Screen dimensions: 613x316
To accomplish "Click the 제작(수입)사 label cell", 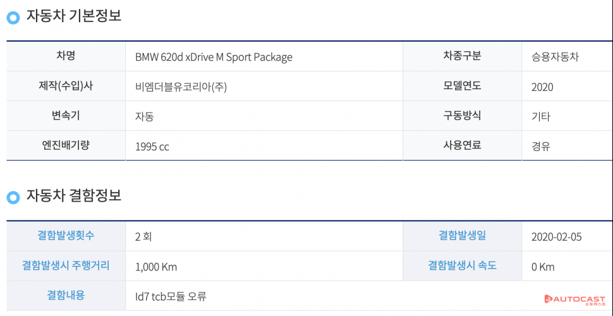I will pos(66,86).
